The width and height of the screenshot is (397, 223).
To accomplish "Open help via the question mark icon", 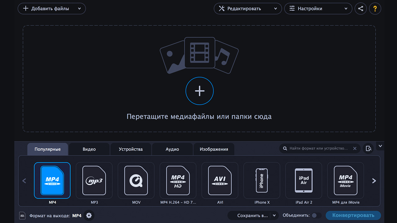I will (x=375, y=9).
